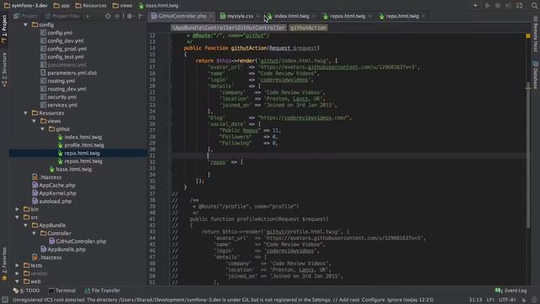Open the 1: Project tool window strip

click(x=4, y=29)
